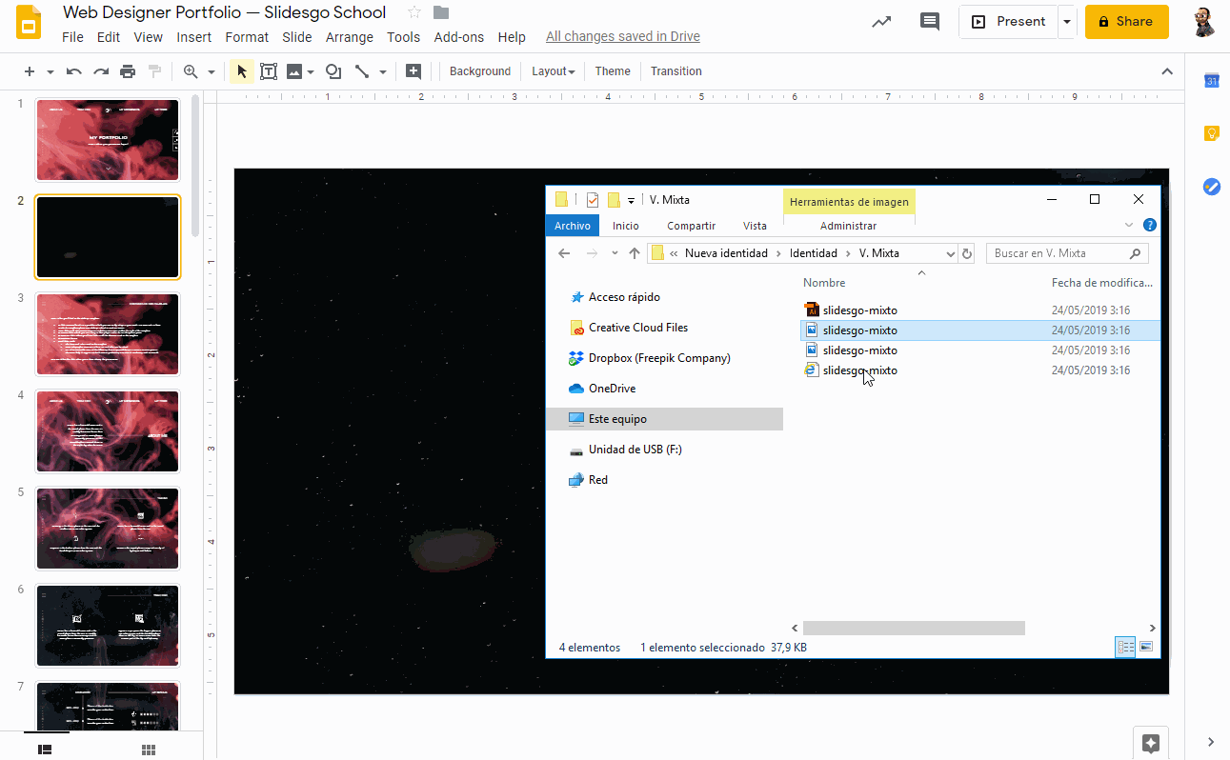Click the Present button
The image size is (1230, 760).
tap(1009, 22)
